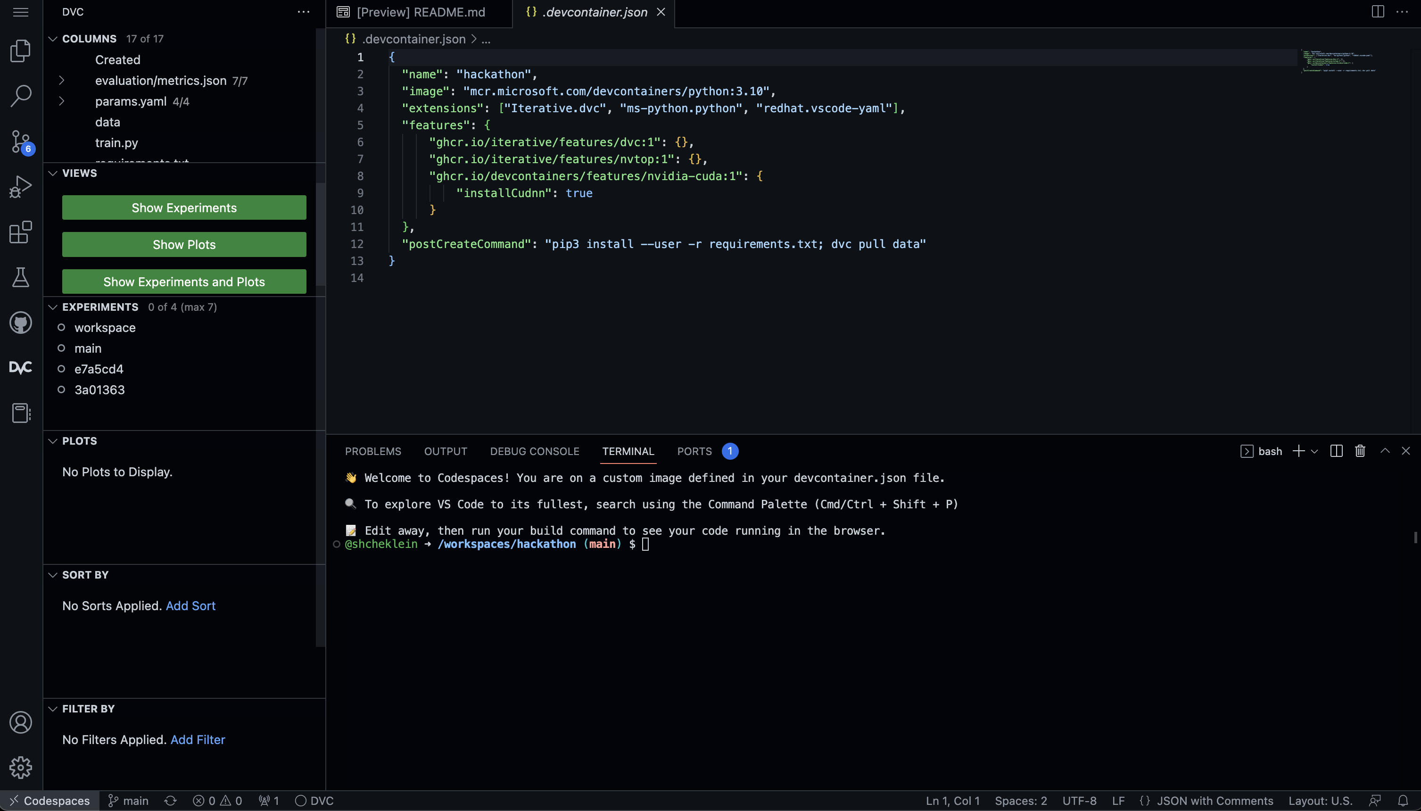This screenshot has width=1421, height=811.
Task: Open the Run and Debug view
Action: pyautogui.click(x=20, y=185)
